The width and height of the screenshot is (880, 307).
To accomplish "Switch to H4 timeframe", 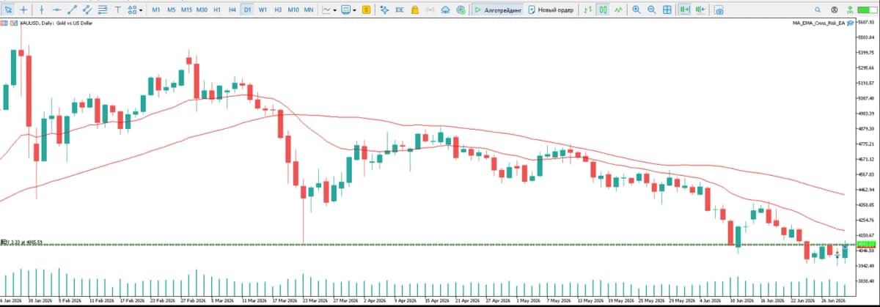I will (x=232, y=10).
